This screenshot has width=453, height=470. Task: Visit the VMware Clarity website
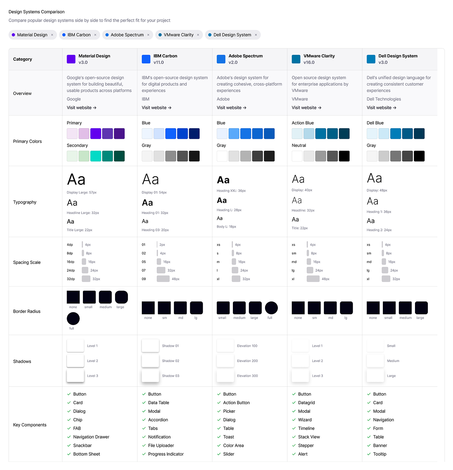click(x=307, y=108)
